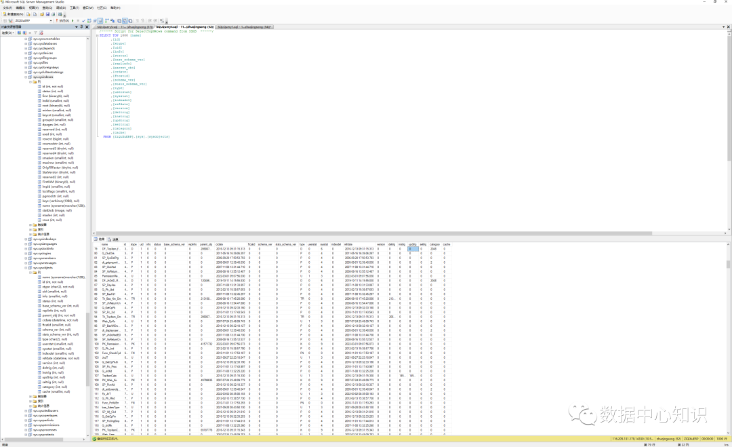Open the Query (查询) menu

[47, 8]
